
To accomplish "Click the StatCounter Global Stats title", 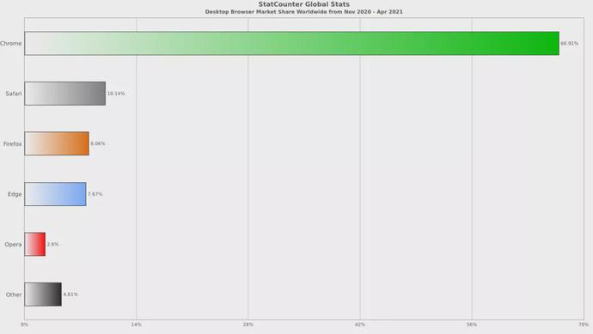I will 304,4.
